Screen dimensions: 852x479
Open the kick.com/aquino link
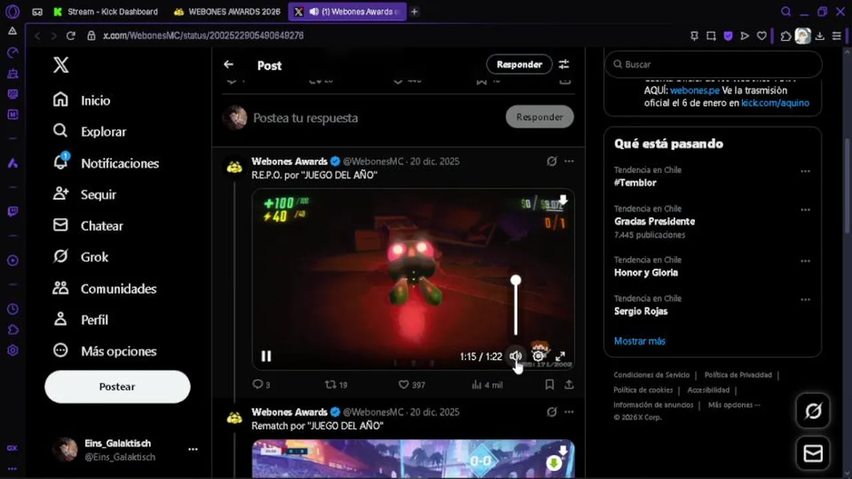pos(775,103)
